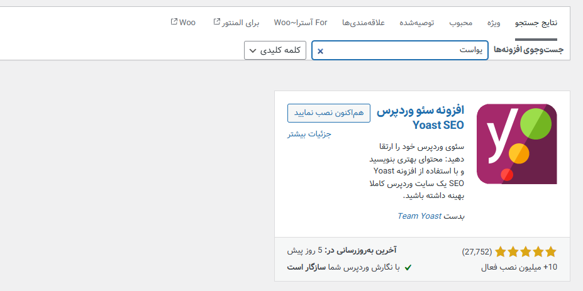The width and height of the screenshot is (583, 291).
Task: Click the green compatibility checkmark icon
Action: point(408,268)
